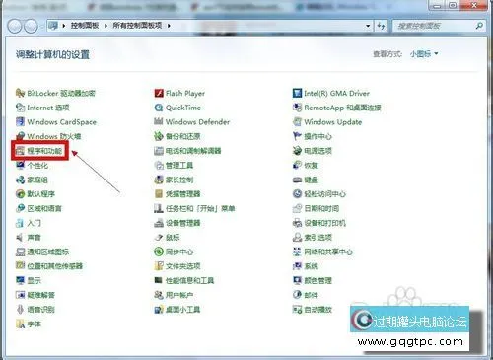Image resolution: width=493 pixels, height=360 pixels.
Task: Open the 自动播放 autoplay link
Action: [317, 310]
